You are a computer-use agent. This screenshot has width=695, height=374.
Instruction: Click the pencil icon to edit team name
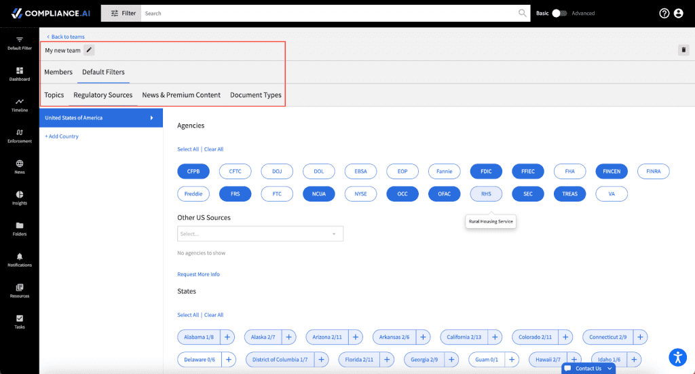point(89,50)
